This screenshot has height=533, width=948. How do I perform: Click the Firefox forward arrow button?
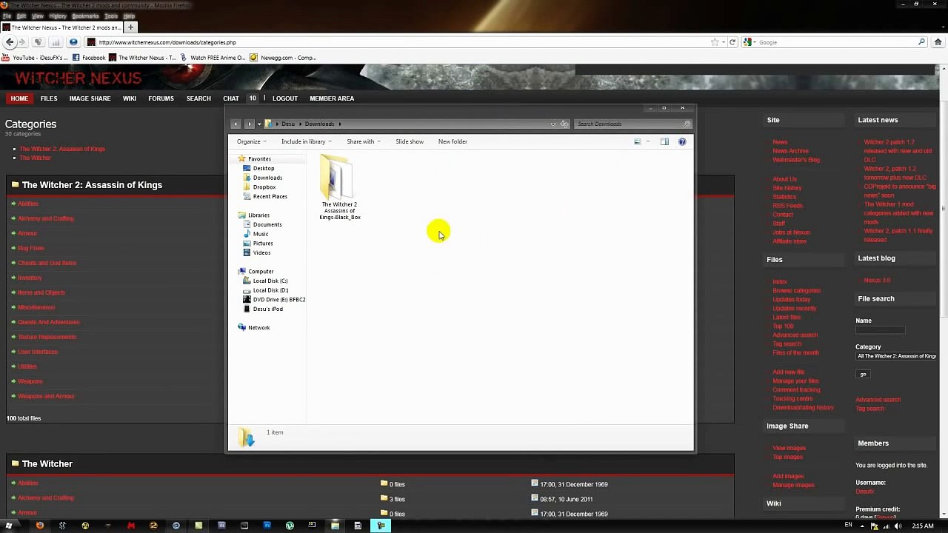click(22, 42)
